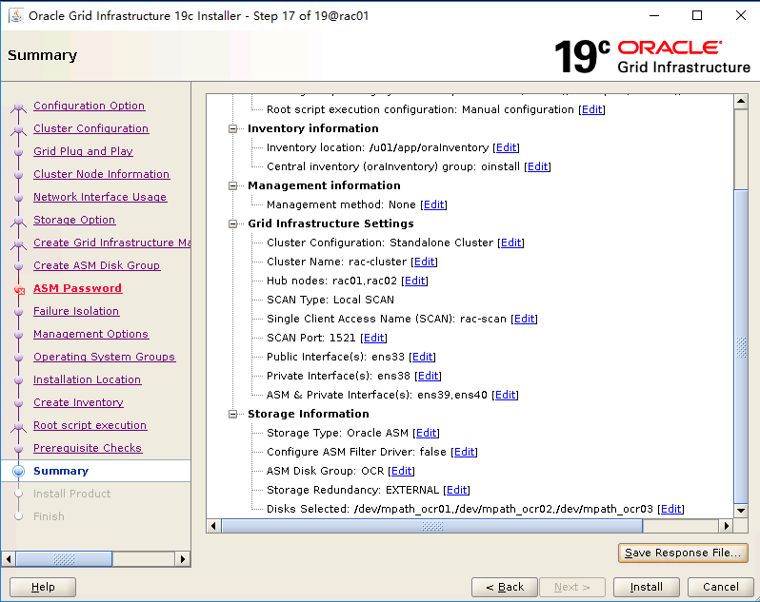The height and width of the screenshot is (602, 760).
Task: Edit the SCAN Port 1521
Action: click(x=373, y=338)
